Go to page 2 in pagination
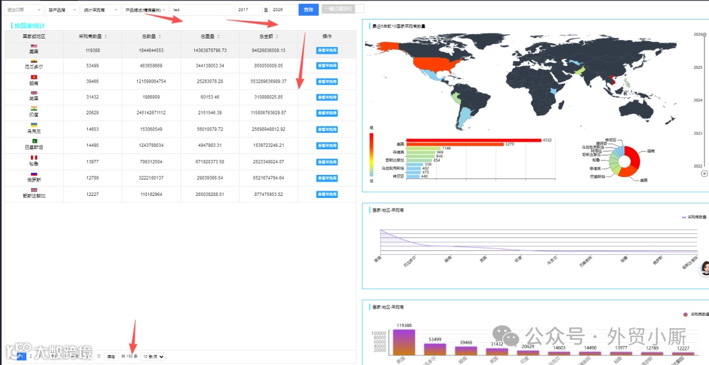709x365 pixels. tap(31, 356)
